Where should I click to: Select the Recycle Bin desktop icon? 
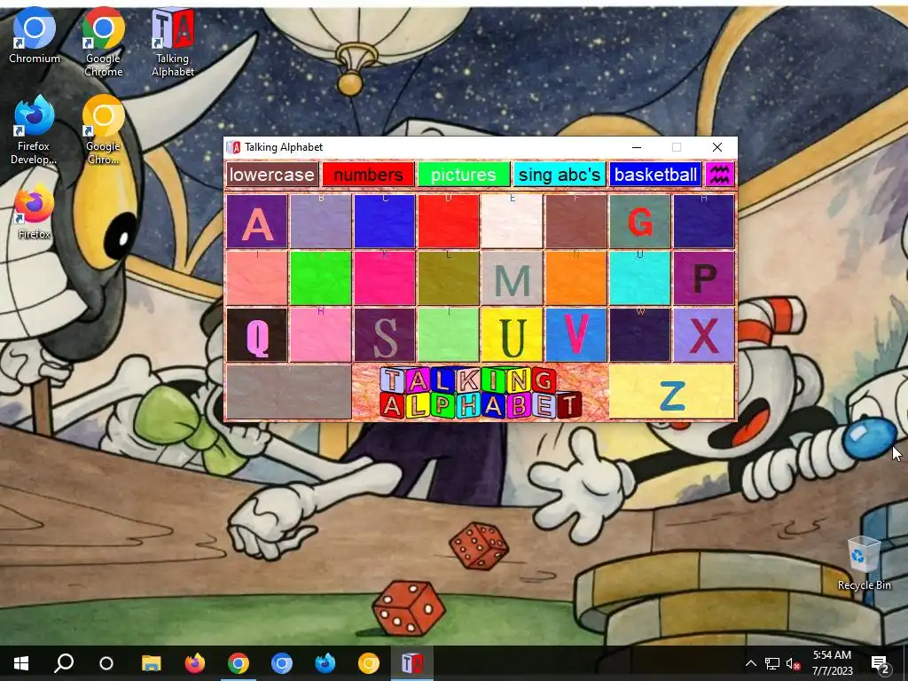tap(864, 563)
